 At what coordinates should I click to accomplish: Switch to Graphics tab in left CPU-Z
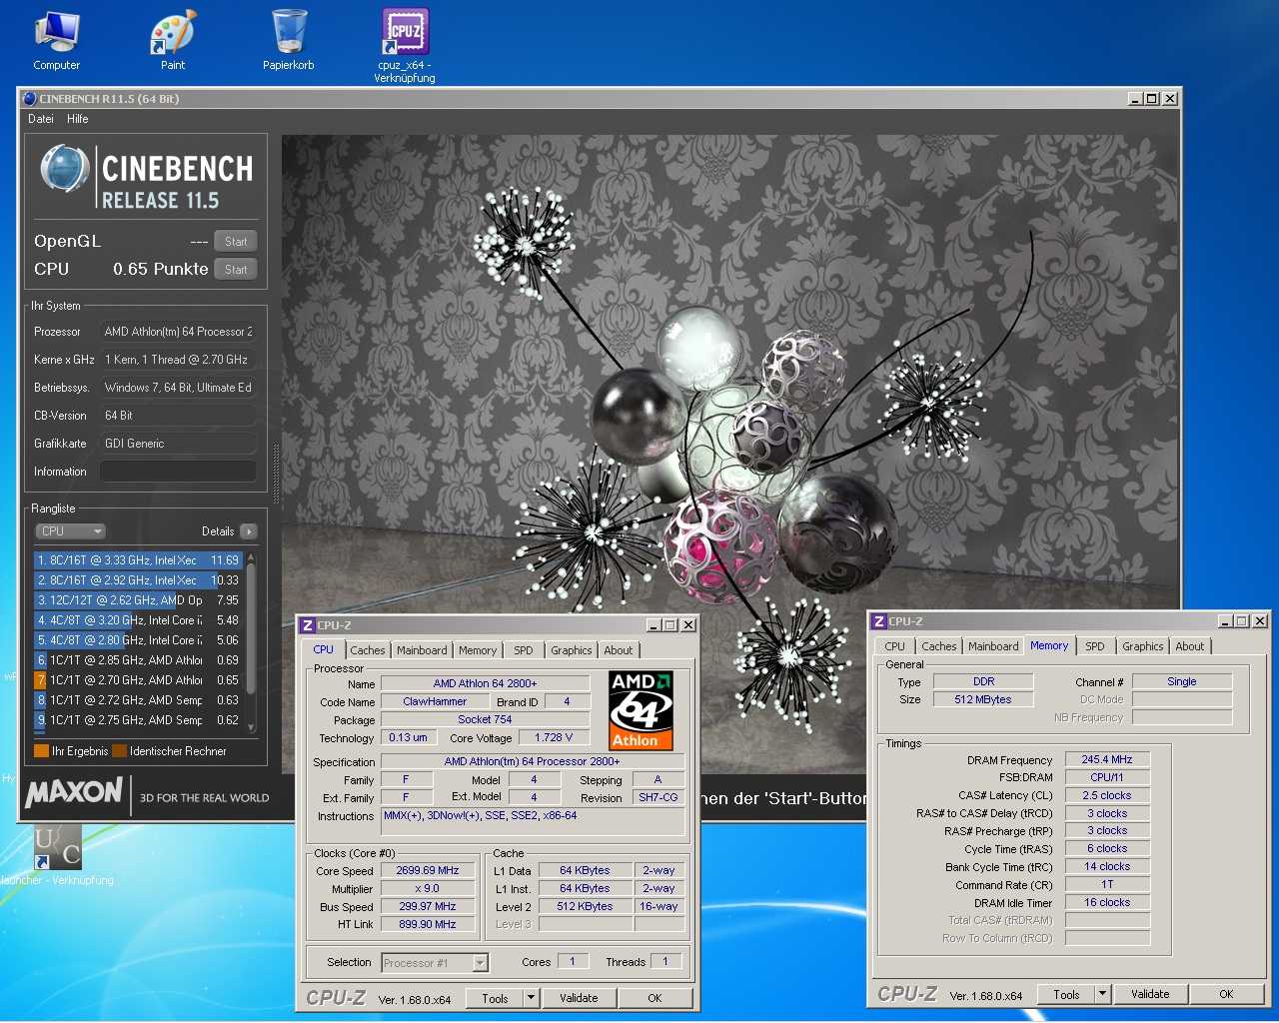click(572, 650)
